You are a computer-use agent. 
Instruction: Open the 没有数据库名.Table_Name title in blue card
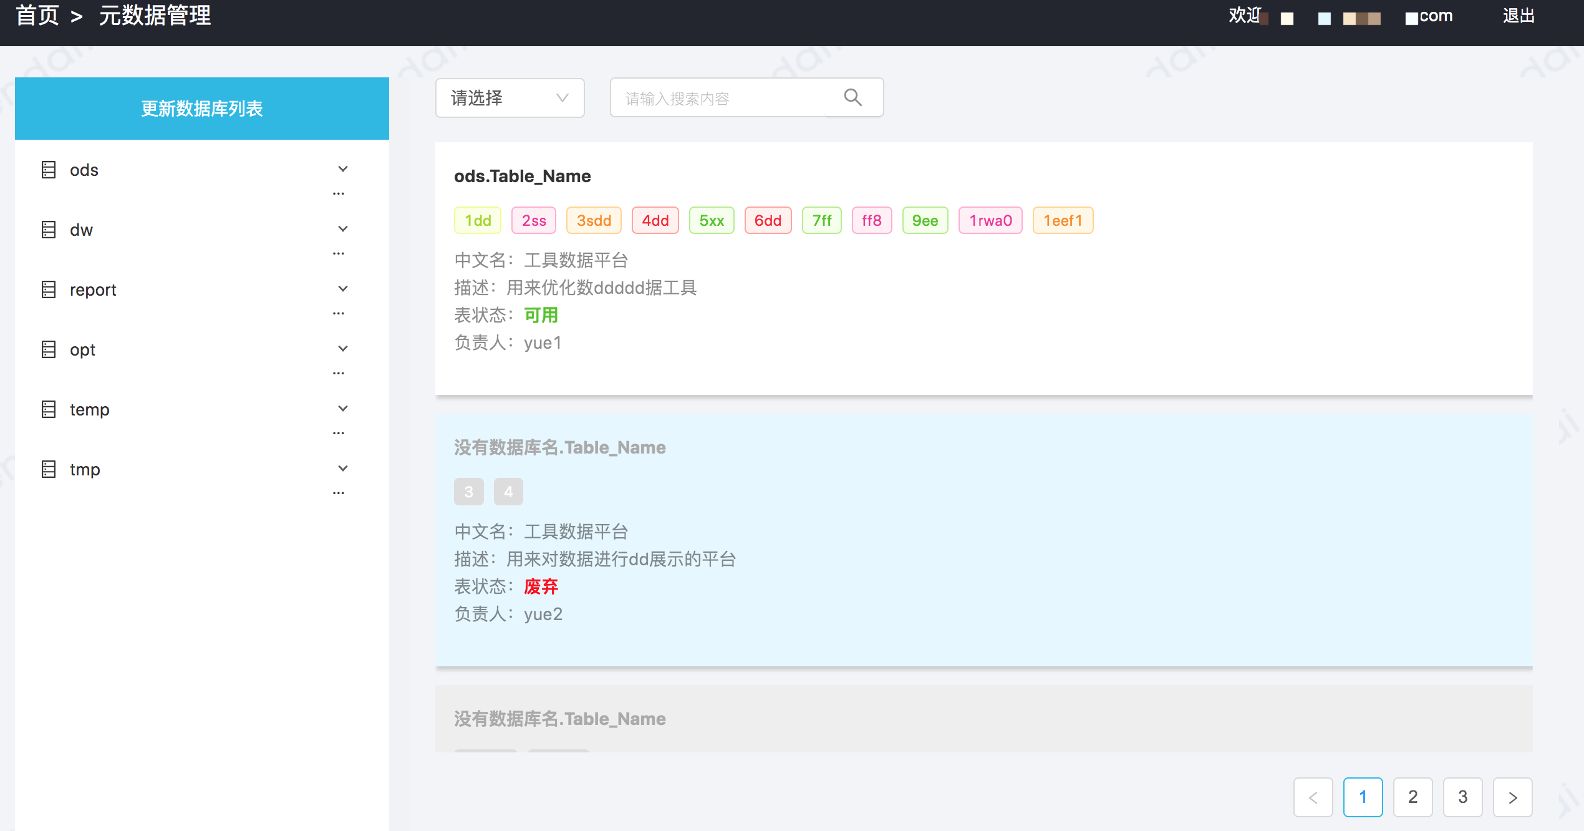click(560, 447)
